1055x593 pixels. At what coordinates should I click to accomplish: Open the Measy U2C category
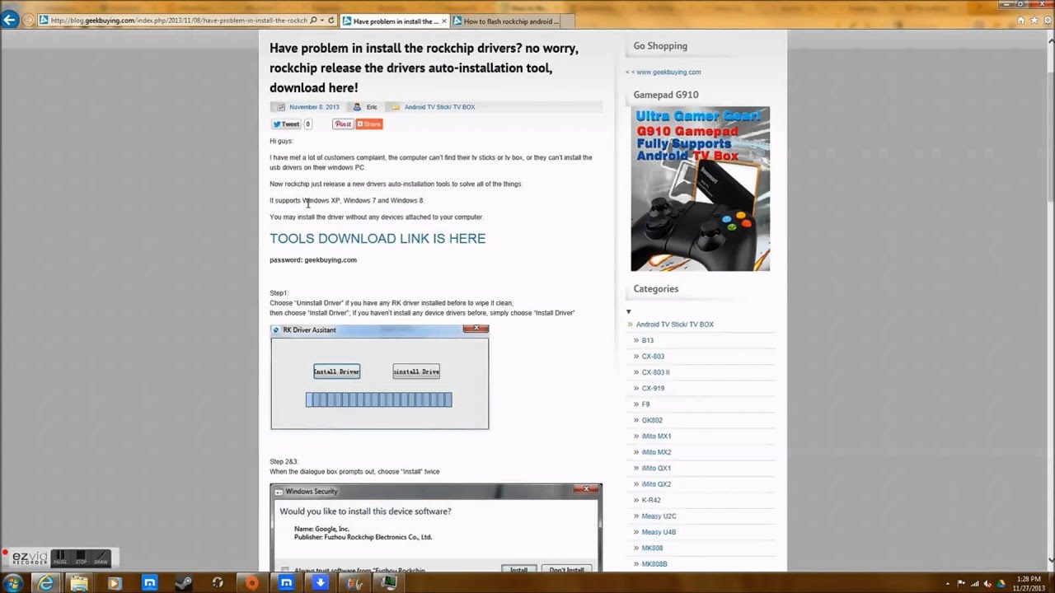659,516
